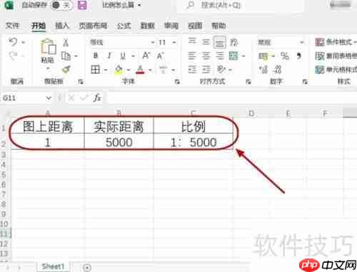Open alignment group dialog launcher
Viewport: 357px width, 272px height.
(248, 82)
